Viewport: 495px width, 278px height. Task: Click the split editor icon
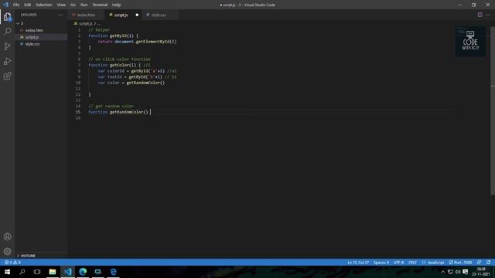pos(480,15)
